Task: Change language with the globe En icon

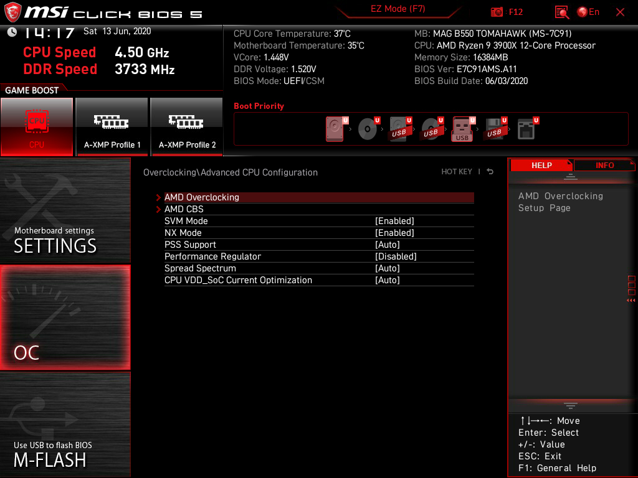Action: (x=588, y=12)
